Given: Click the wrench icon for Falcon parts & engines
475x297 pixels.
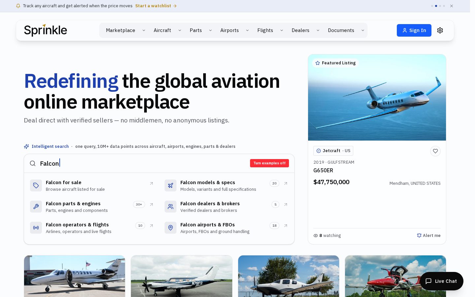Looking at the screenshot, I should [x=36, y=207].
